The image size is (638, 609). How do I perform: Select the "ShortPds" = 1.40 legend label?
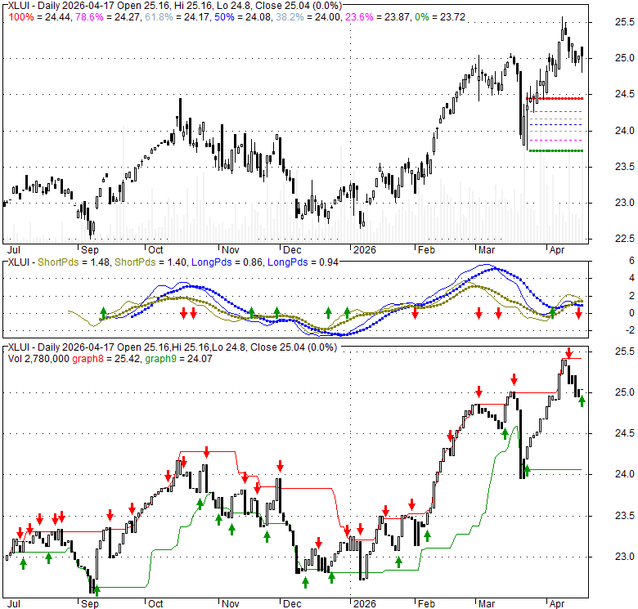point(135,262)
